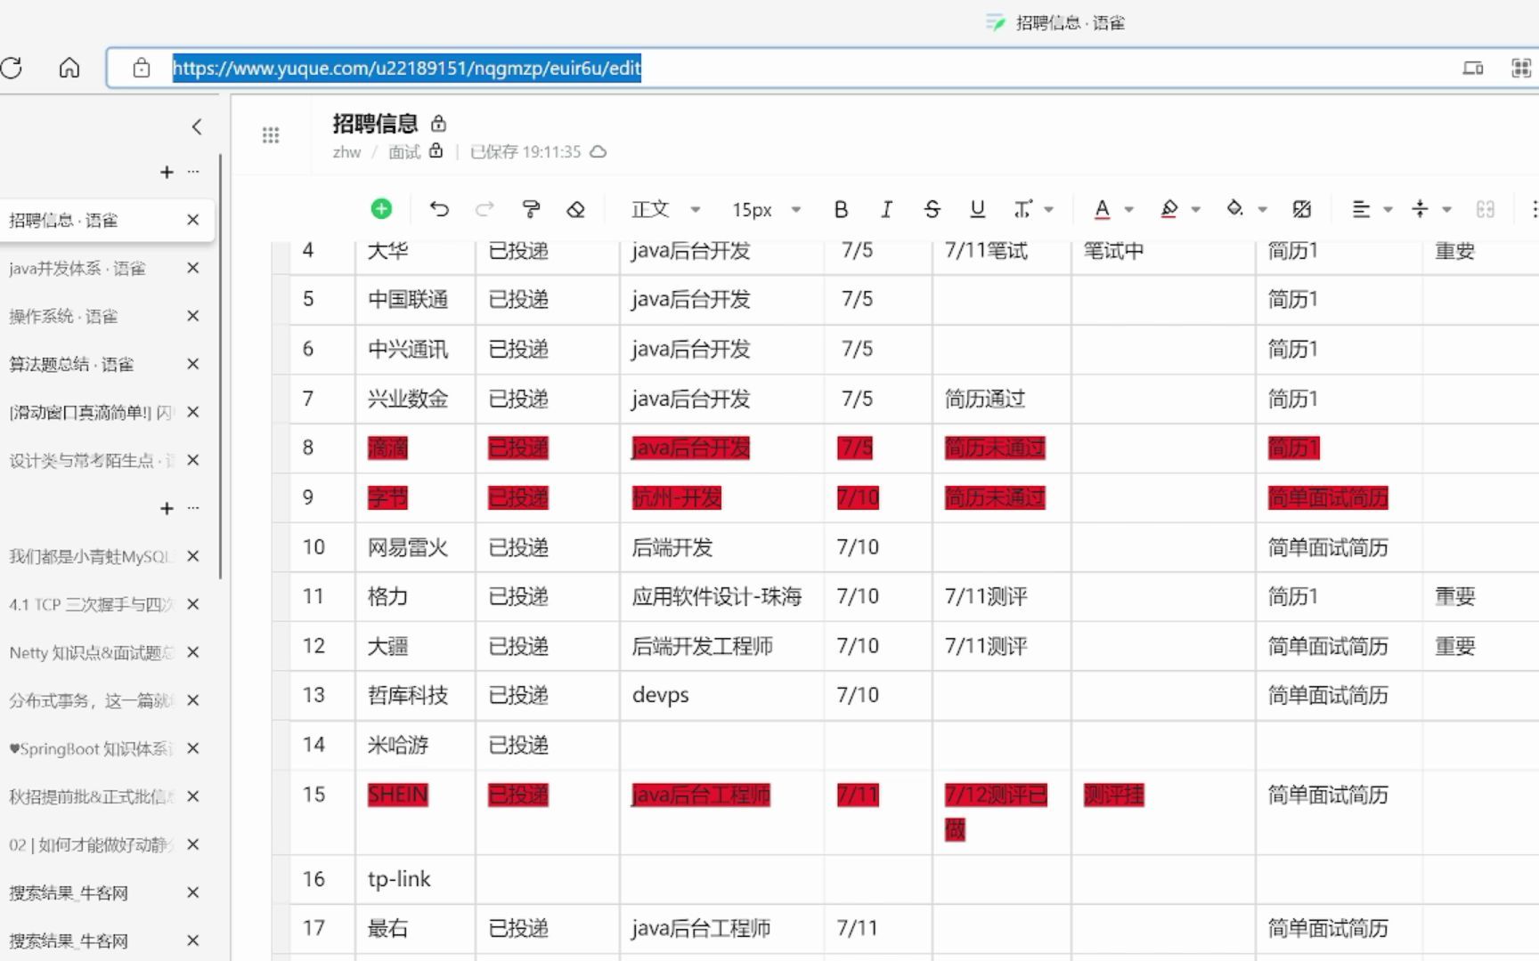The width and height of the screenshot is (1539, 961).
Task: Click the browser reload button
Action: (12, 68)
